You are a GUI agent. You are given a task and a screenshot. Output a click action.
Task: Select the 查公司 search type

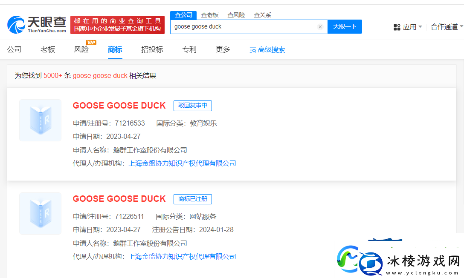point(183,14)
